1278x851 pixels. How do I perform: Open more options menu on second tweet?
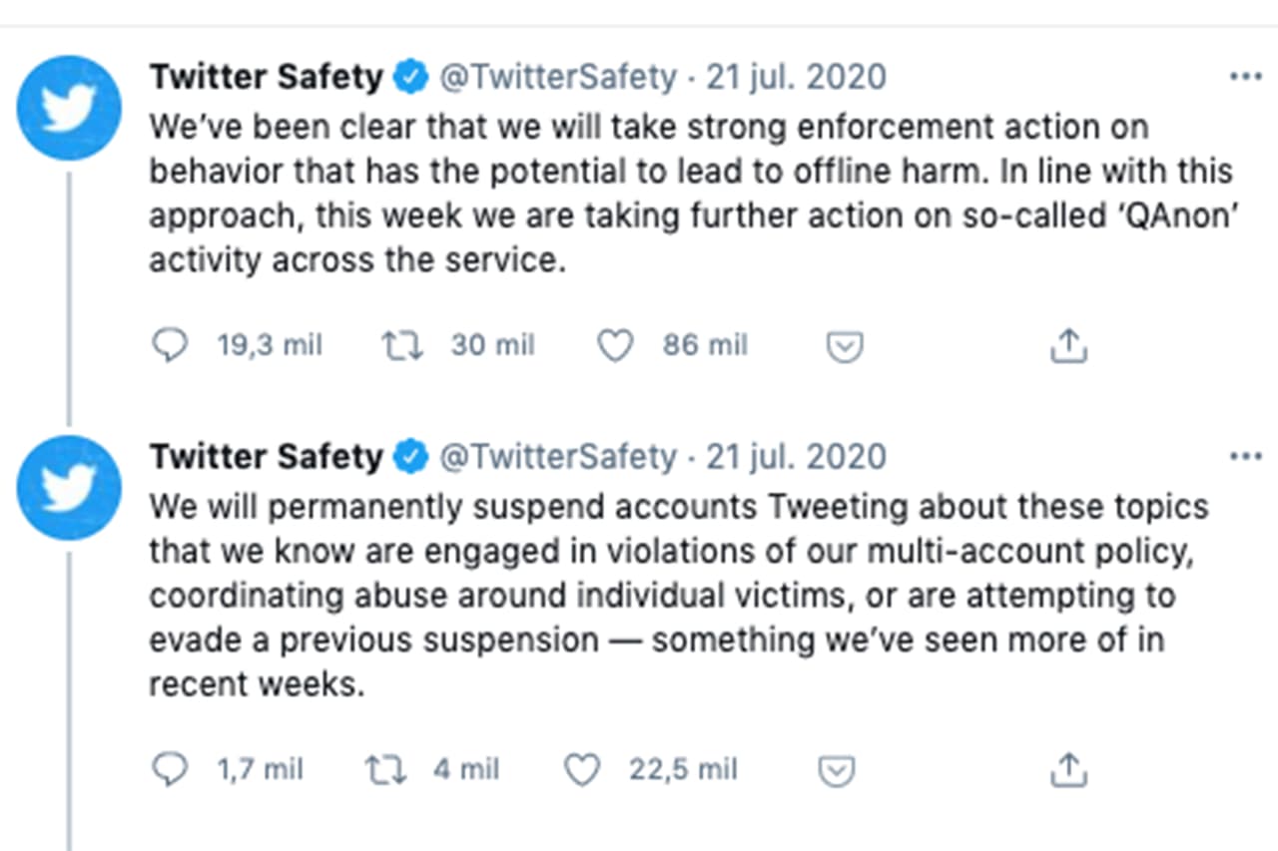[x=1245, y=457]
